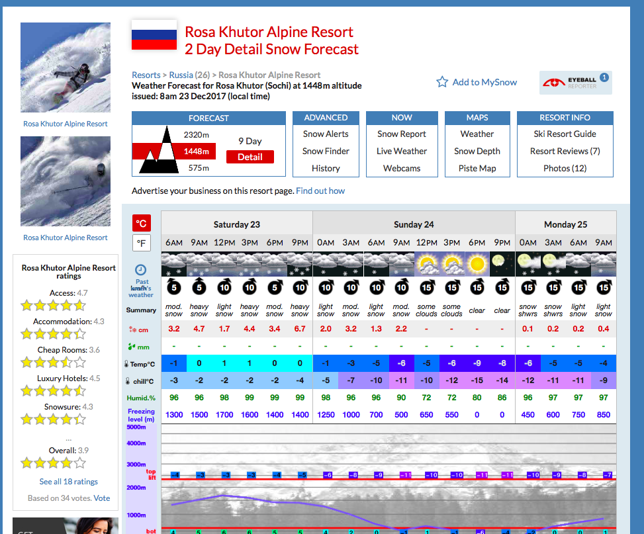Viewport: 644px width, 534px height.
Task: Click Saturday 12PM freezing level 1700
Action: pos(224,414)
